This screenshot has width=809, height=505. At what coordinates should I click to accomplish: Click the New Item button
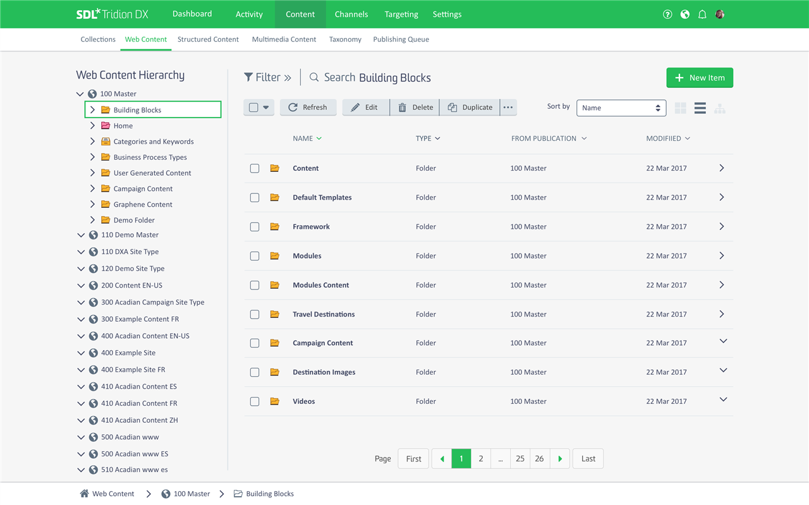(x=700, y=78)
